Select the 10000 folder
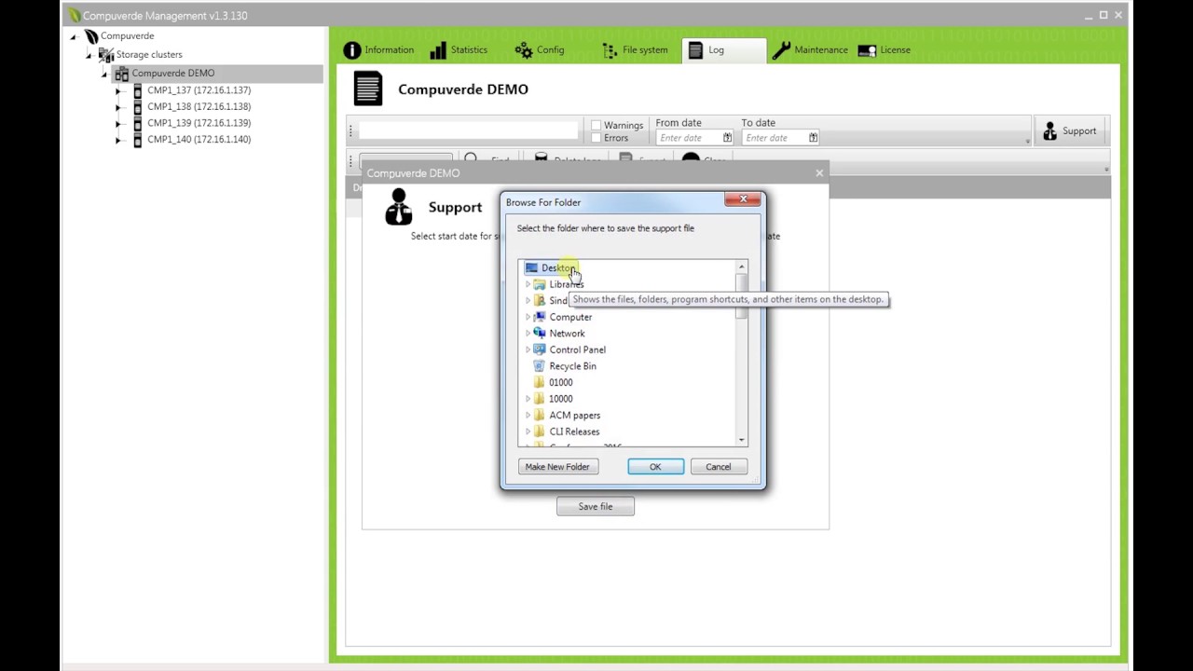Screen dimensions: 1193x671 tap(560, 399)
